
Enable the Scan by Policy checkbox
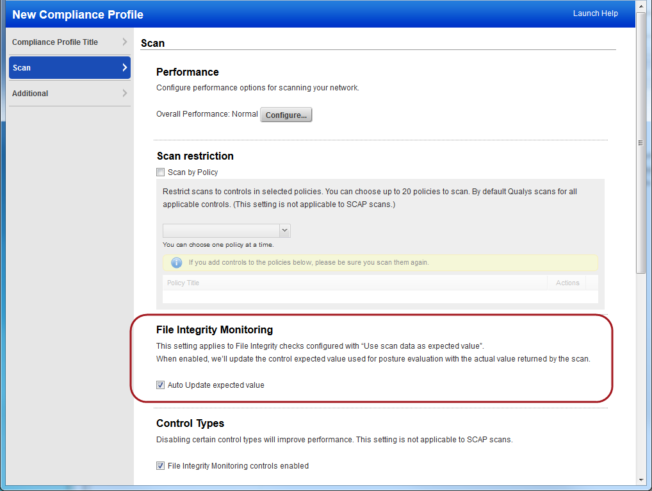point(160,172)
